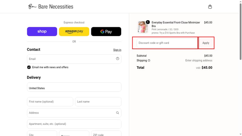Click the promo Try a $10 Sports Bra text
Screen dimensions: 242x136
click(173, 33)
